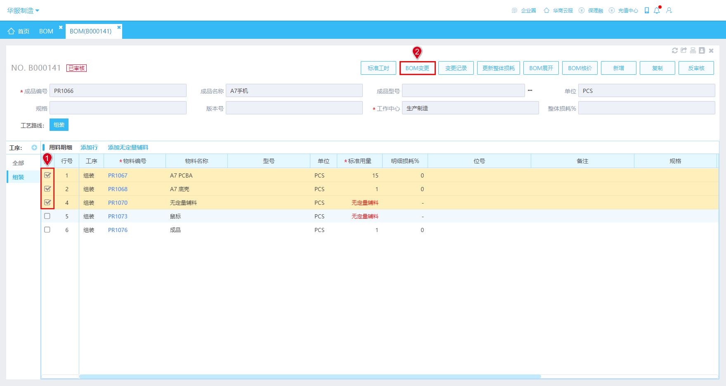Click the 成品编号 input field

pos(118,91)
